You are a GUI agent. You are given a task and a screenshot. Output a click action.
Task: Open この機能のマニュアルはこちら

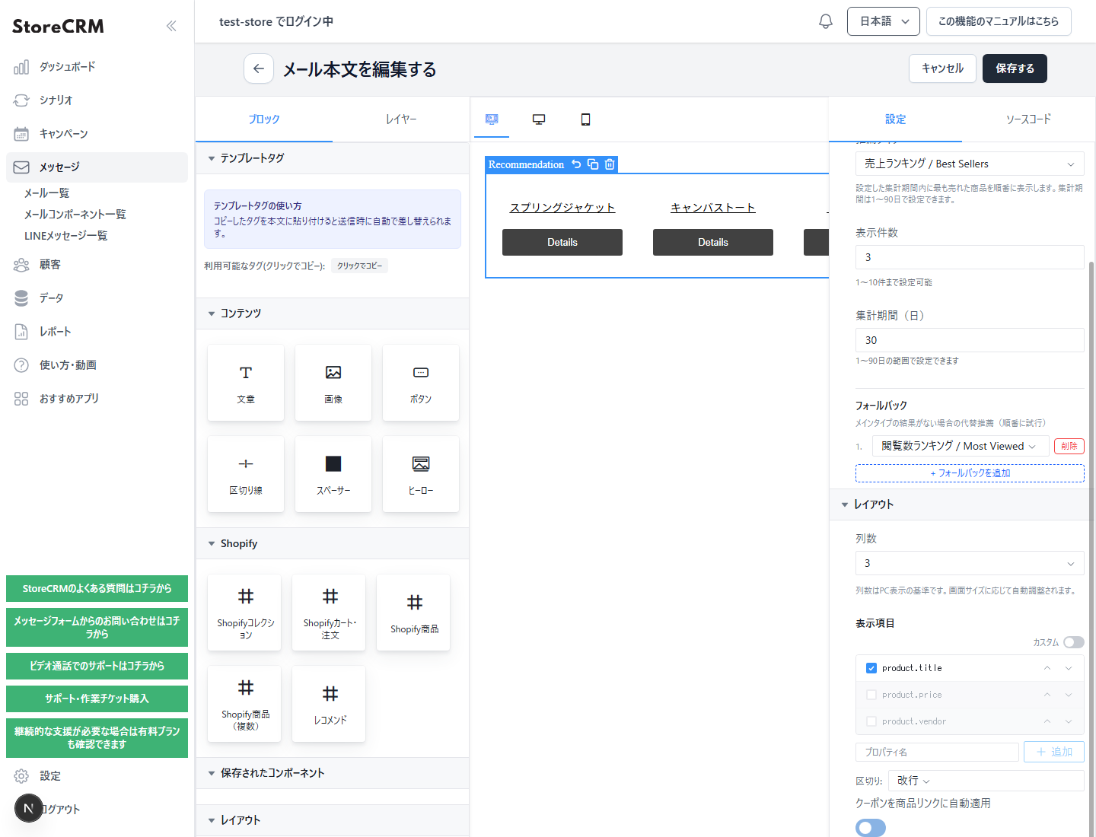[999, 21]
